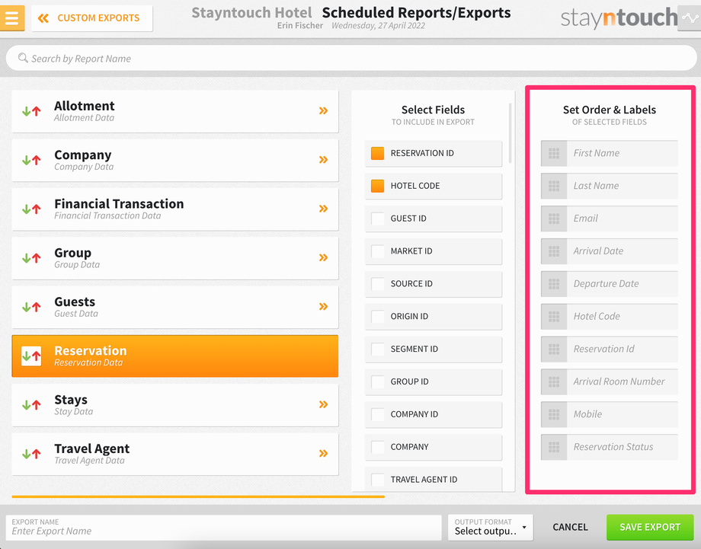Click the Travel Agent arrows icon
This screenshot has height=549, width=701.
31,454
